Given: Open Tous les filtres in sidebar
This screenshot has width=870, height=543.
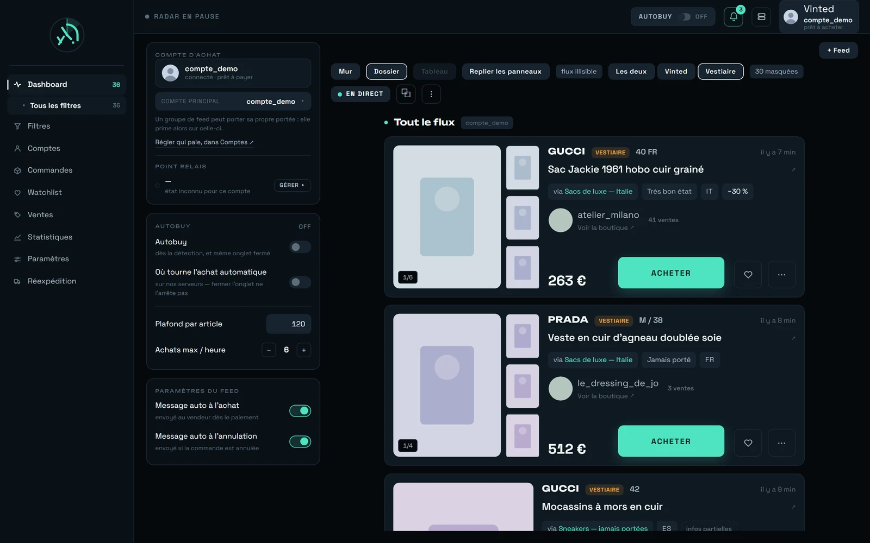Looking at the screenshot, I should 67,105.
